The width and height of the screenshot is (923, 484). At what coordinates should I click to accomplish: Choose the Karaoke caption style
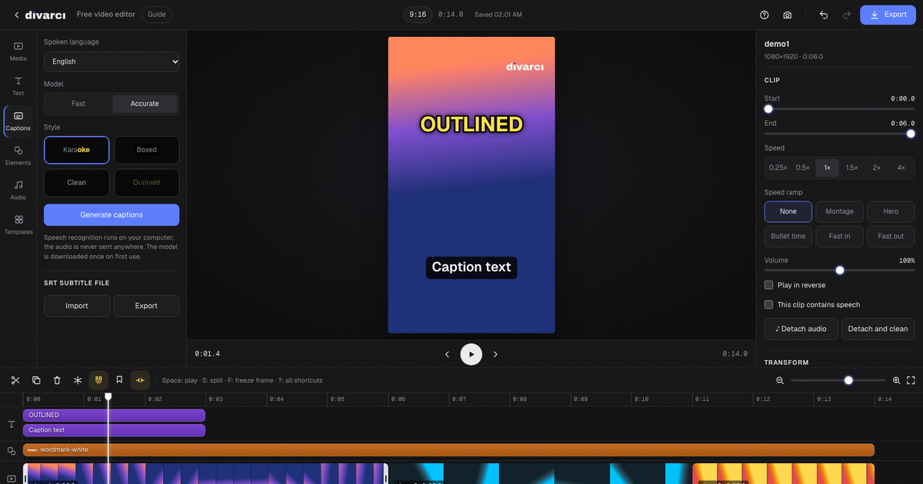click(77, 150)
